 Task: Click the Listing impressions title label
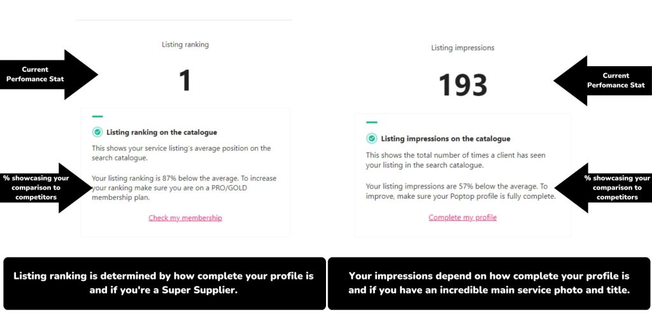(x=462, y=48)
